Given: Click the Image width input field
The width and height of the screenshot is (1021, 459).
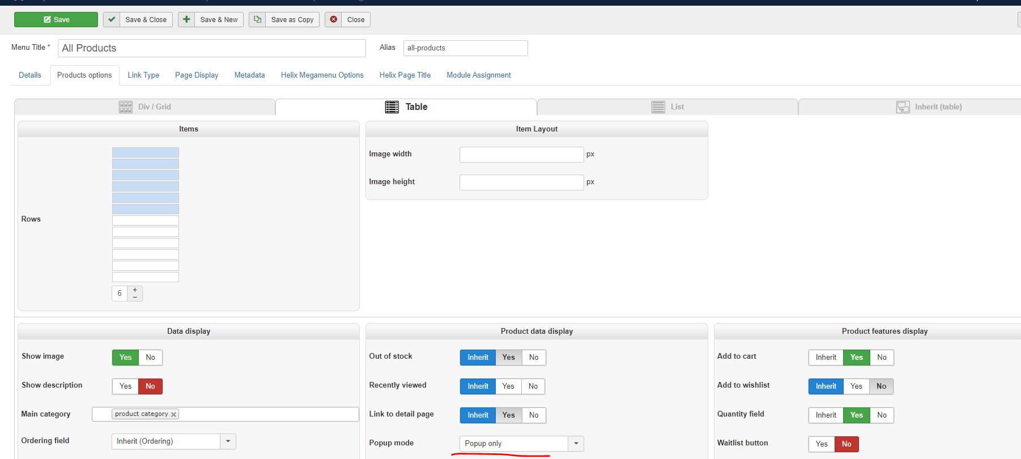Looking at the screenshot, I should tap(521, 155).
